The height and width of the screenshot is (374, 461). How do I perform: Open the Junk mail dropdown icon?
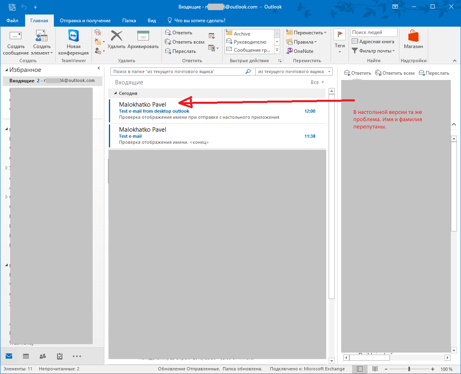point(100,51)
